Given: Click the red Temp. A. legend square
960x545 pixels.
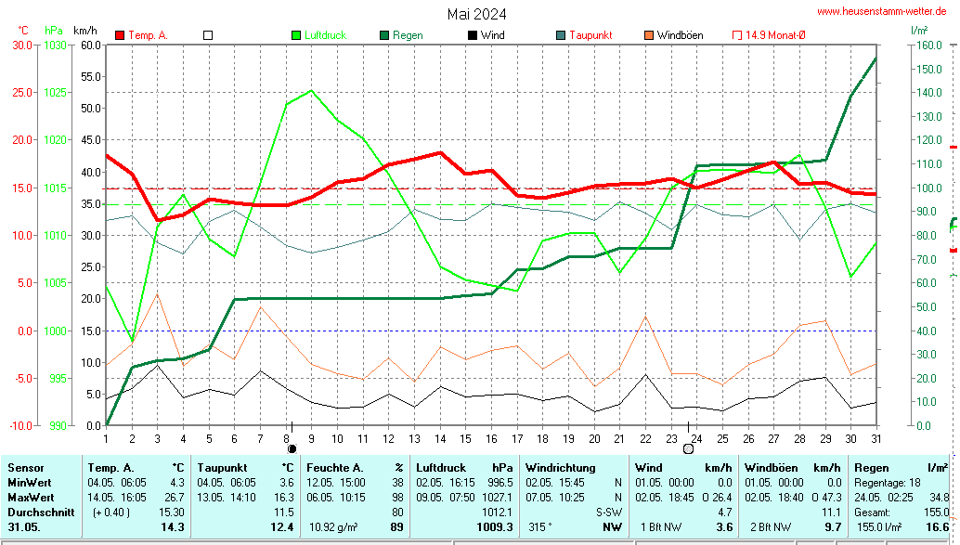Looking at the screenshot, I should [120, 35].
